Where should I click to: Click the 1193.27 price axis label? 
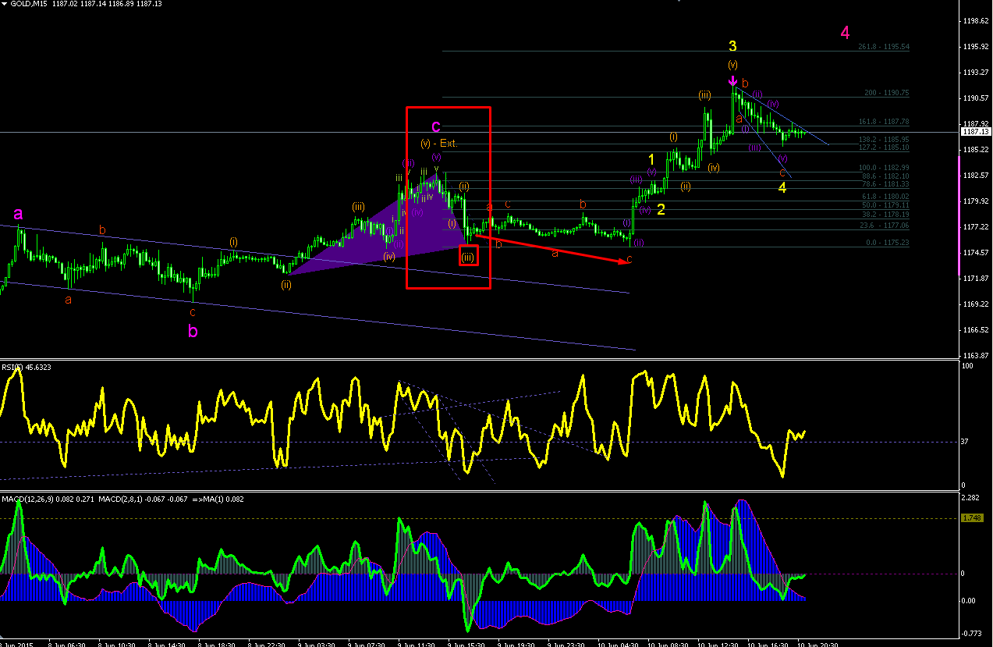[975, 73]
